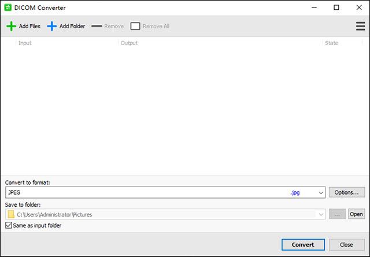Viewport: 370px width, 257px height.
Task: Click the Convert button
Action: [303, 245]
